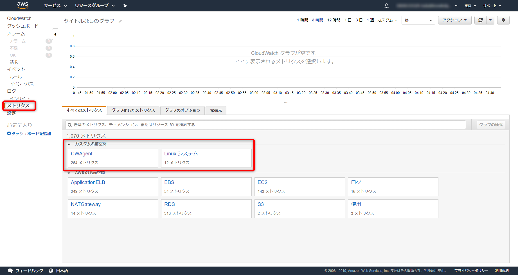Click the feedback speech bubble icon
Image resolution: width=518 pixels, height=275 pixels.
click(x=10, y=270)
